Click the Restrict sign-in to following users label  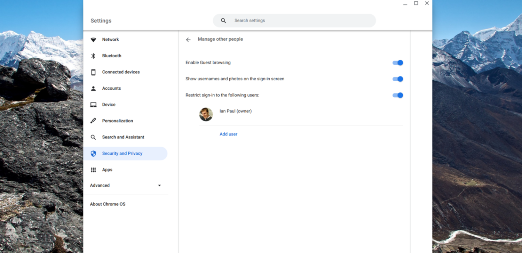coord(222,95)
